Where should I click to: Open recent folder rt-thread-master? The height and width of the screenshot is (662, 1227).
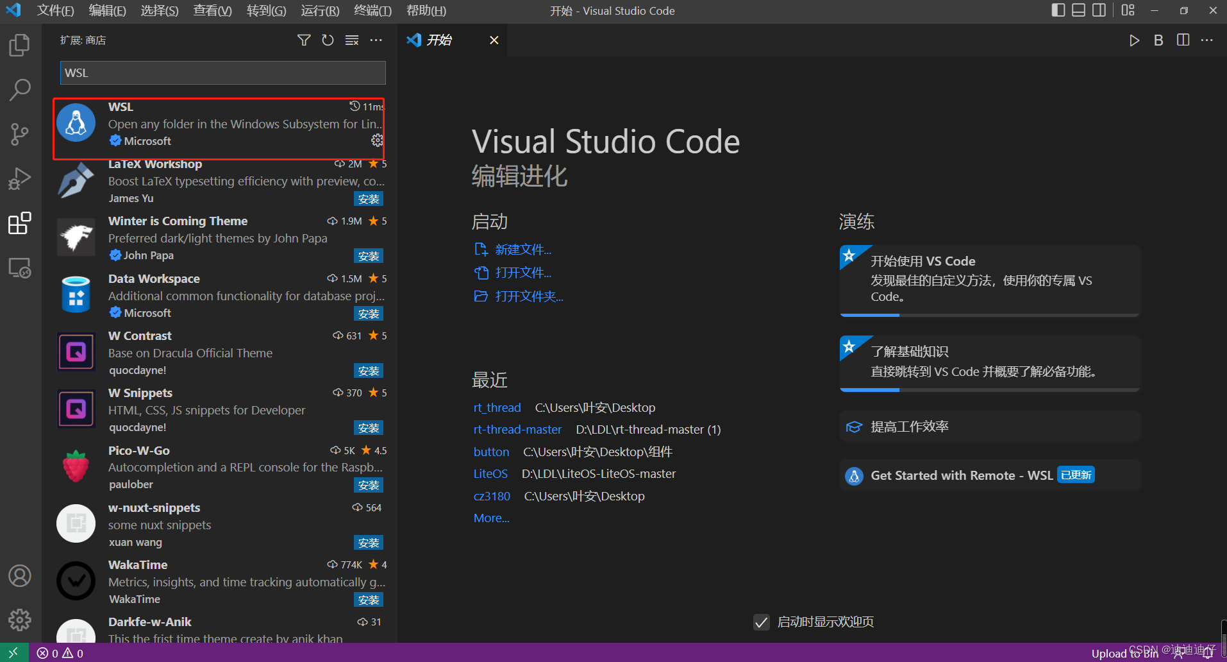pos(517,430)
